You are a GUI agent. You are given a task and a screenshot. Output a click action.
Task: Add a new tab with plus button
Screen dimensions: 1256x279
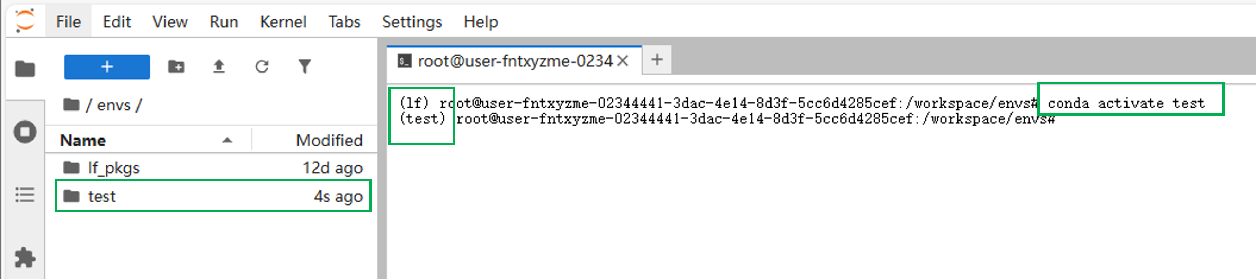click(657, 60)
